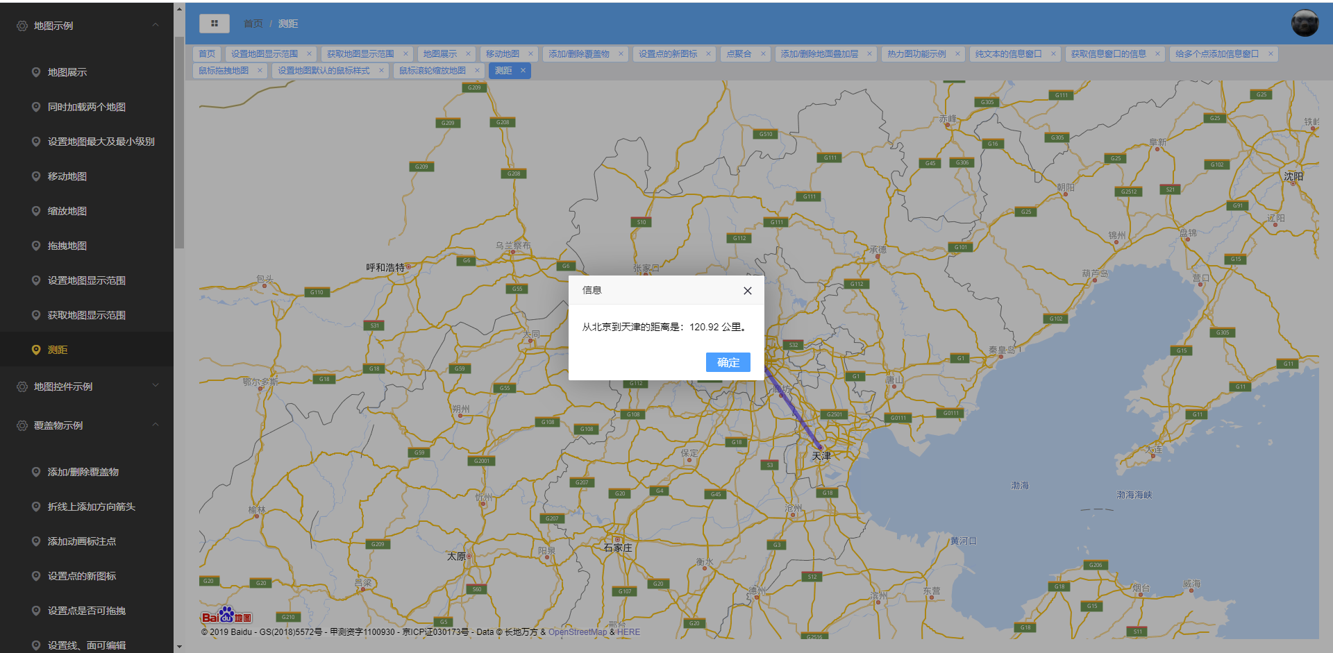This screenshot has height=653, width=1333.
Task: Close the 点聚合 tab
Action: (x=763, y=53)
